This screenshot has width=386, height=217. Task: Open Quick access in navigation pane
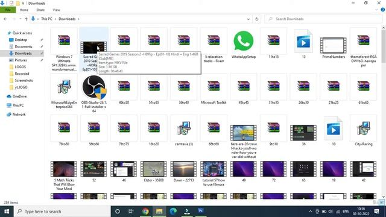point(22,33)
